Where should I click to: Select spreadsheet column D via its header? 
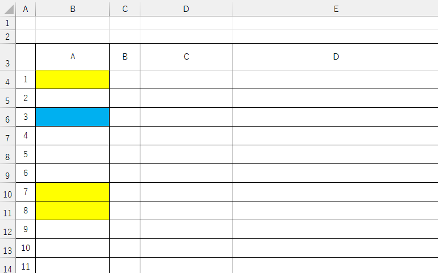click(186, 9)
